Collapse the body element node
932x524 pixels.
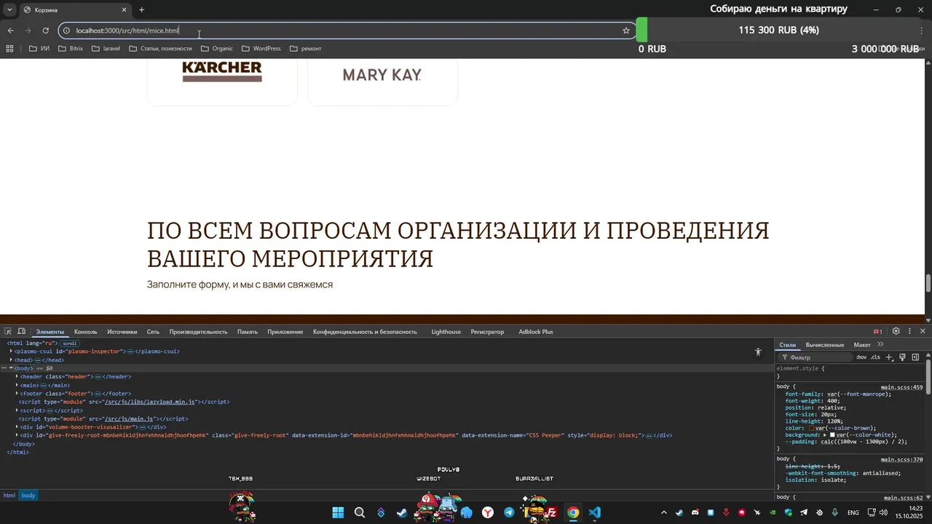click(x=11, y=368)
